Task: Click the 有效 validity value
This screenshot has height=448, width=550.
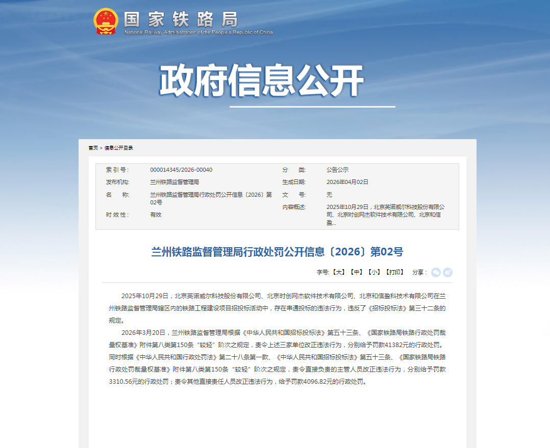Action: (x=156, y=215)
